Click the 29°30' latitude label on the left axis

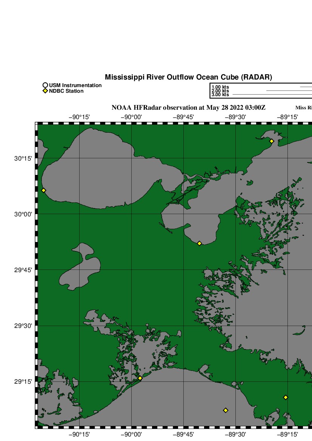tap(23, 326)
